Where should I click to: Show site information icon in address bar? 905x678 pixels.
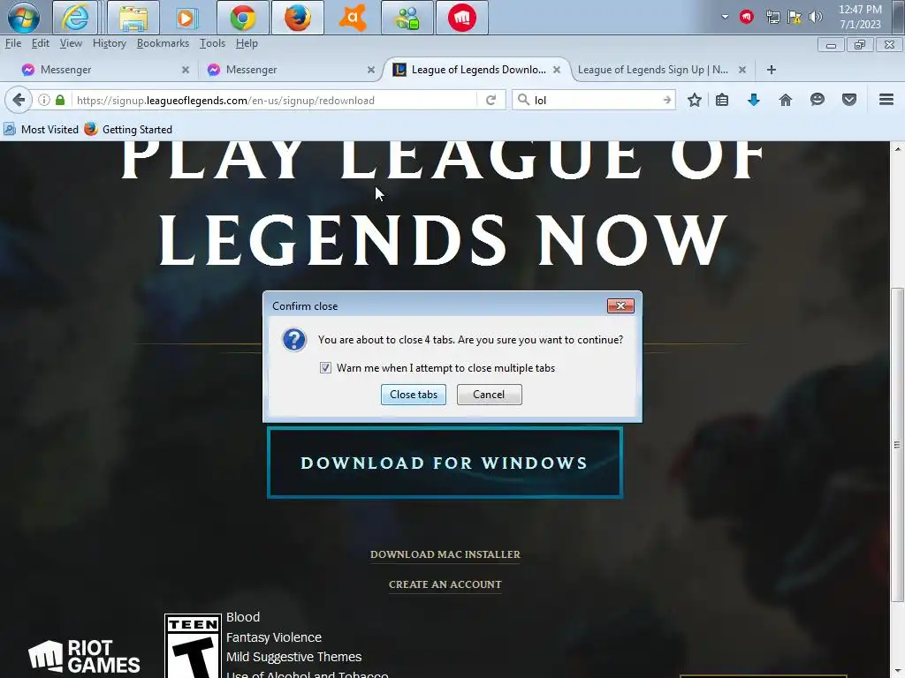tap(44, 100)
